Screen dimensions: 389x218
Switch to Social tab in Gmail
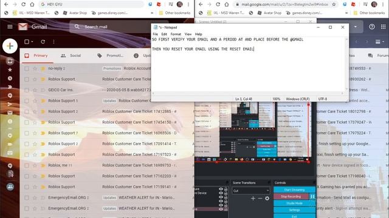[x=71, y=56]
